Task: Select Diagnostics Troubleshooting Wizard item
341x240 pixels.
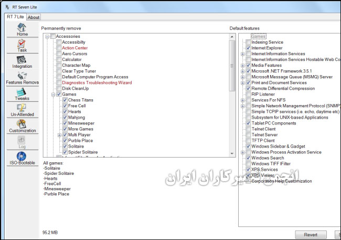Action: click(97, 82)
